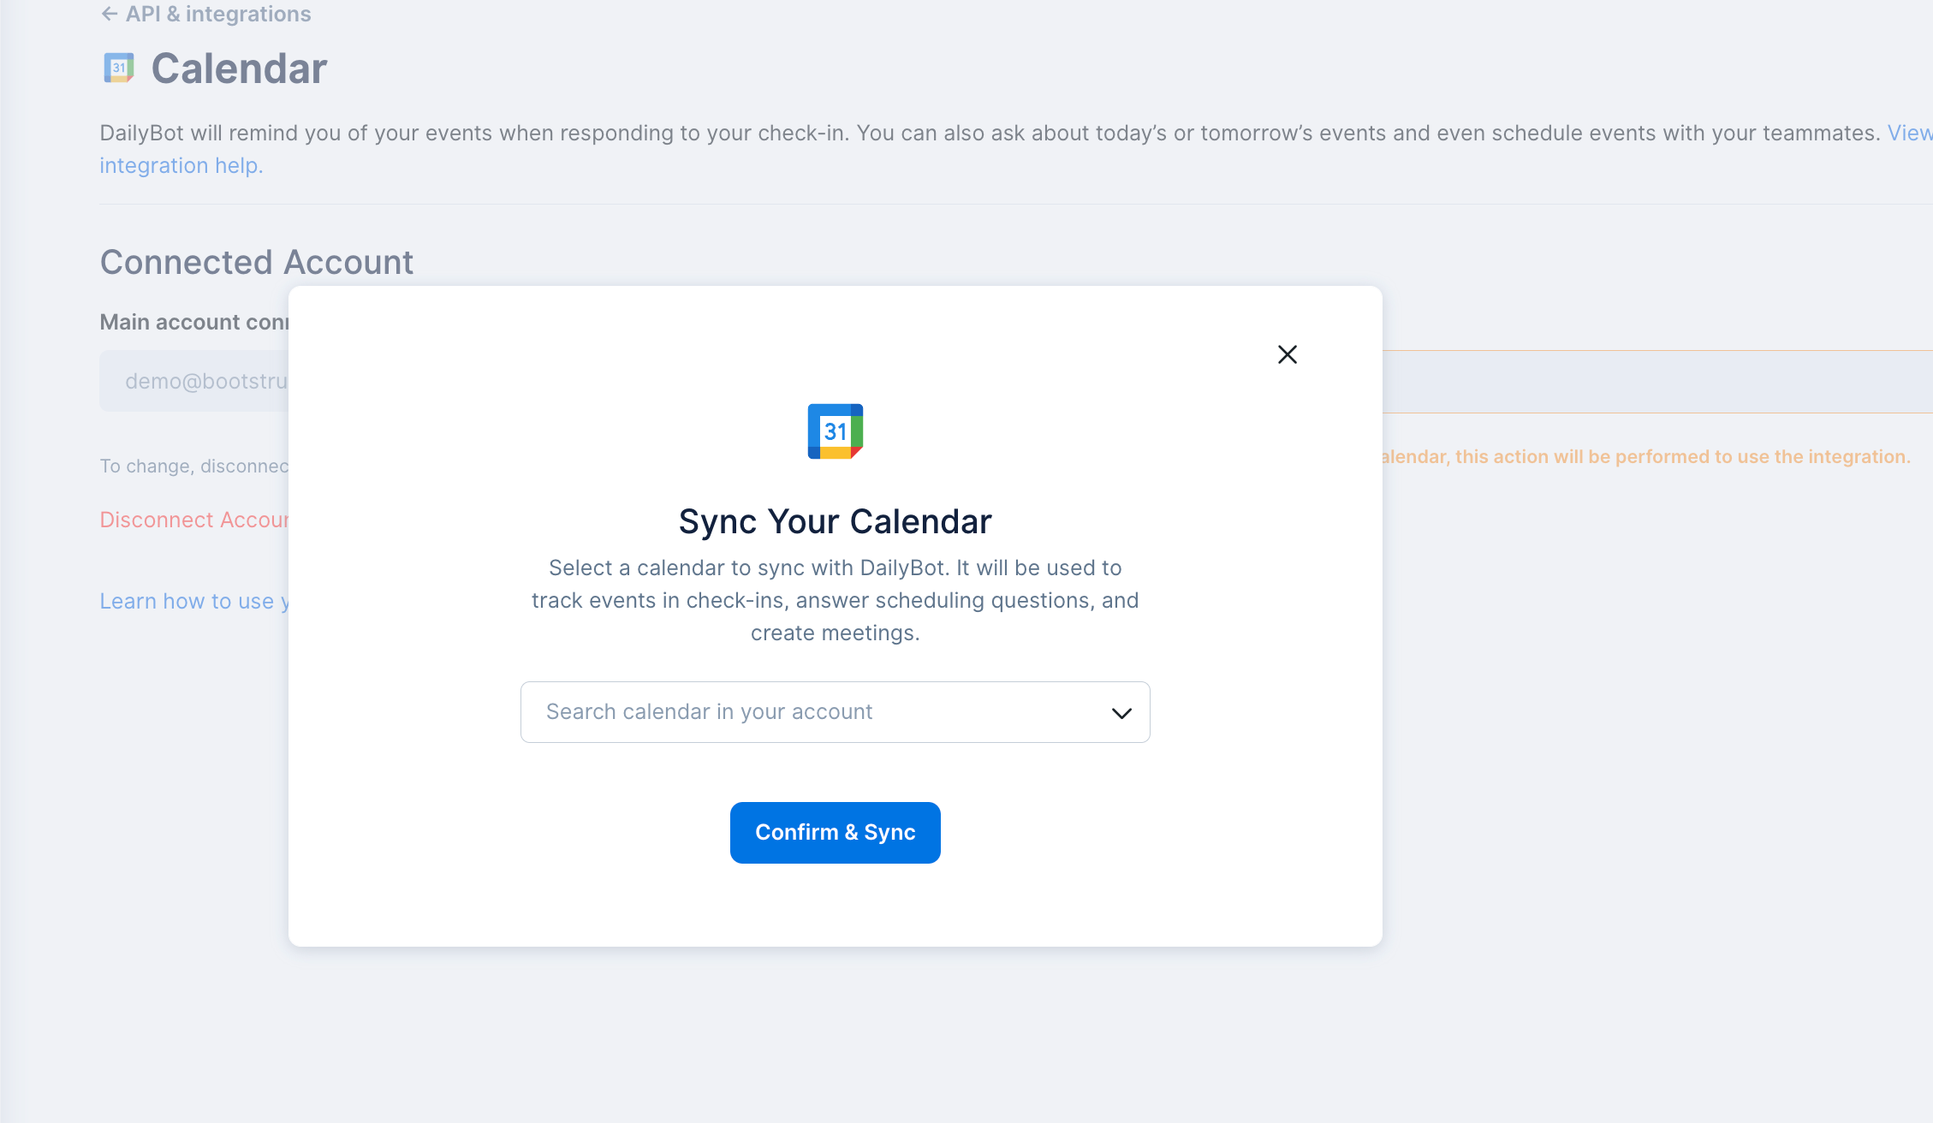Click the "Calendar" page heading

[239, 68]
